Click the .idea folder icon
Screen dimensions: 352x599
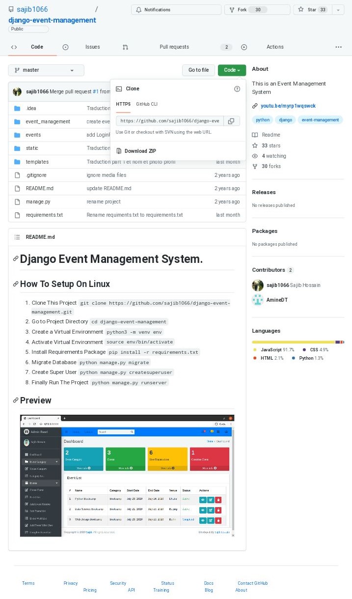coord(17,108)
